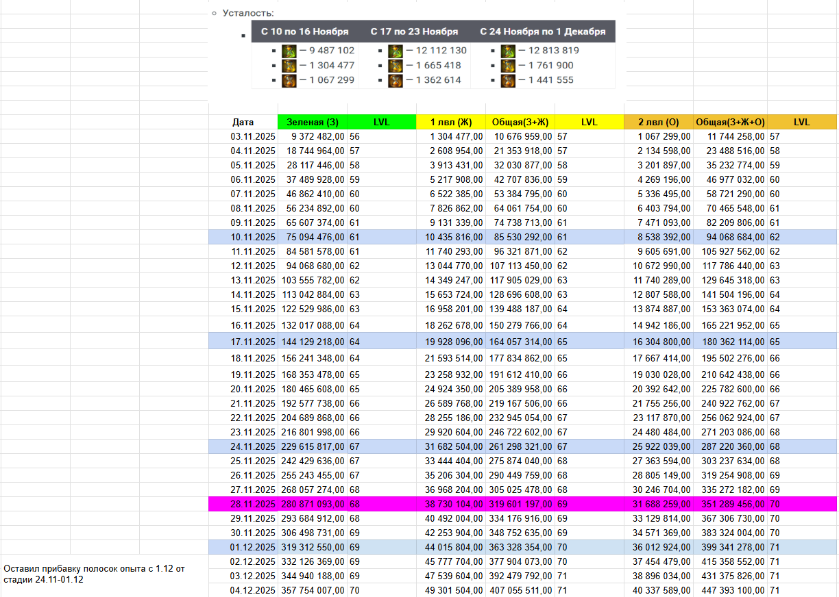The height and width of the screenshot is (597, 839).
Task: Select the 'Дата' column header cell
Action: tap(243, 122)
